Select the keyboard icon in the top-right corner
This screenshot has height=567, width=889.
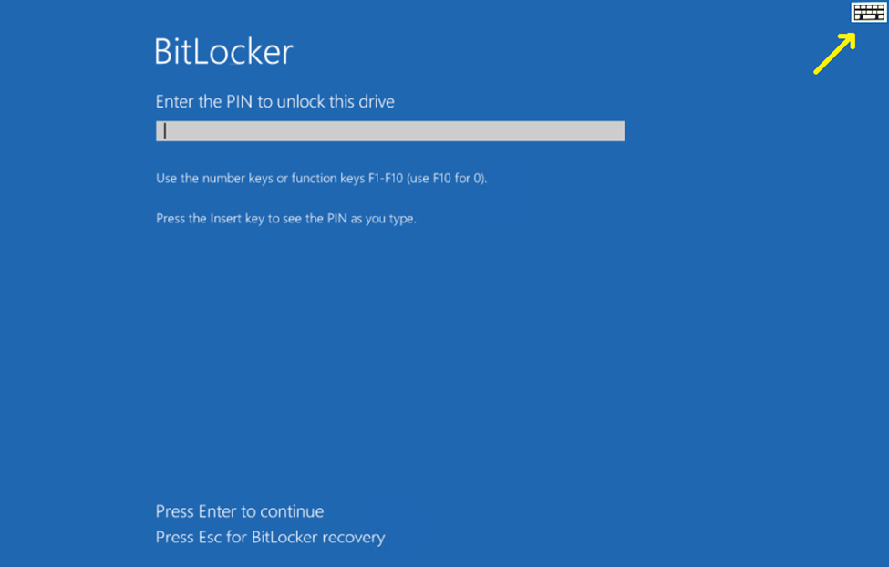869,14
